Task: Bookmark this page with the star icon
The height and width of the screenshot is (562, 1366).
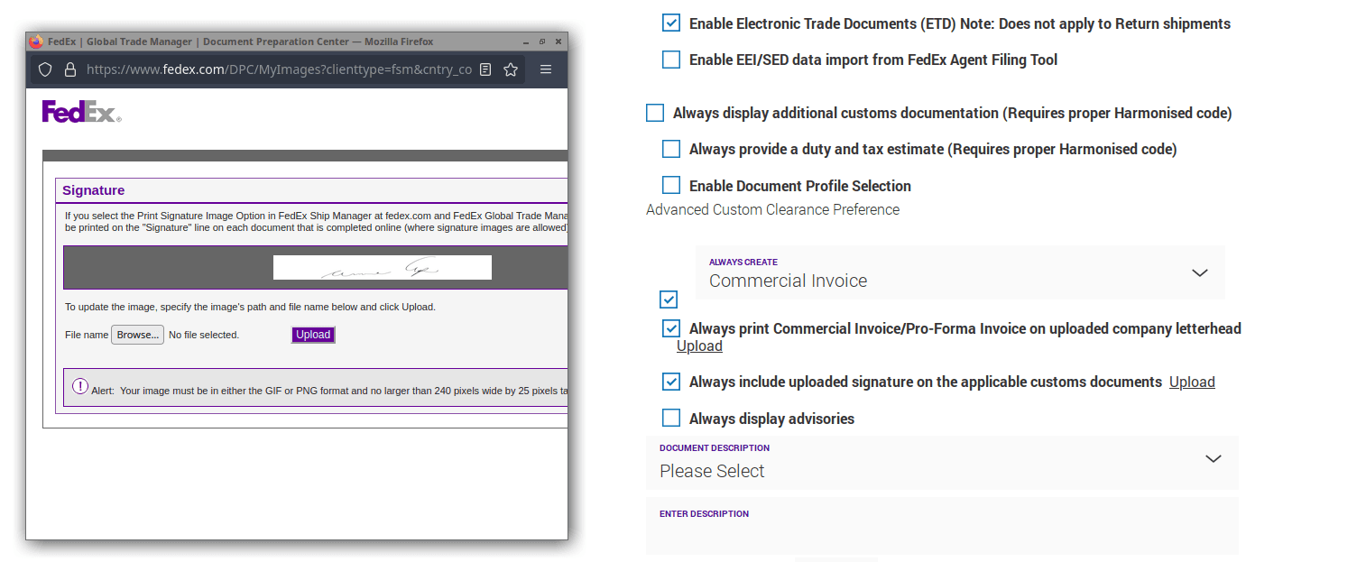Action: pyautogui.click(x=511, y=69)
